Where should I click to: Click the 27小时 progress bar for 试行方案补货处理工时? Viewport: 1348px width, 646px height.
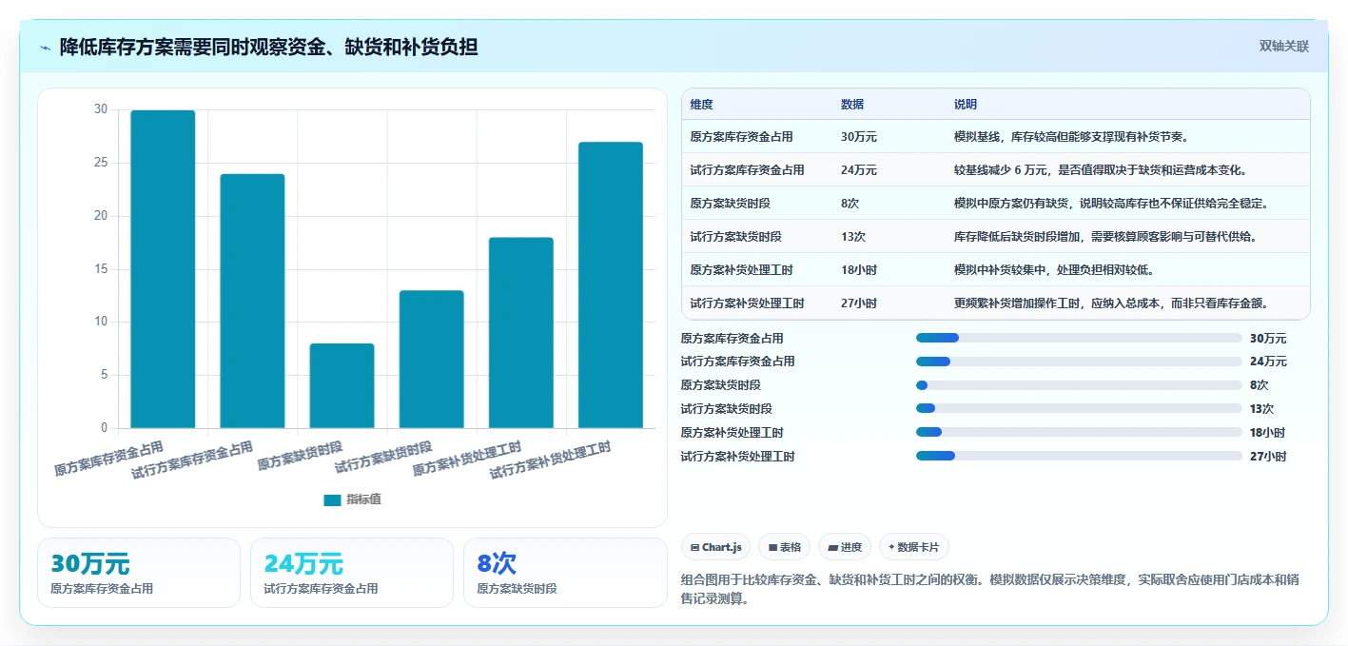coord(1079,456)
